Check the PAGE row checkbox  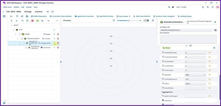pyautogui.click(x=20, y=34)
